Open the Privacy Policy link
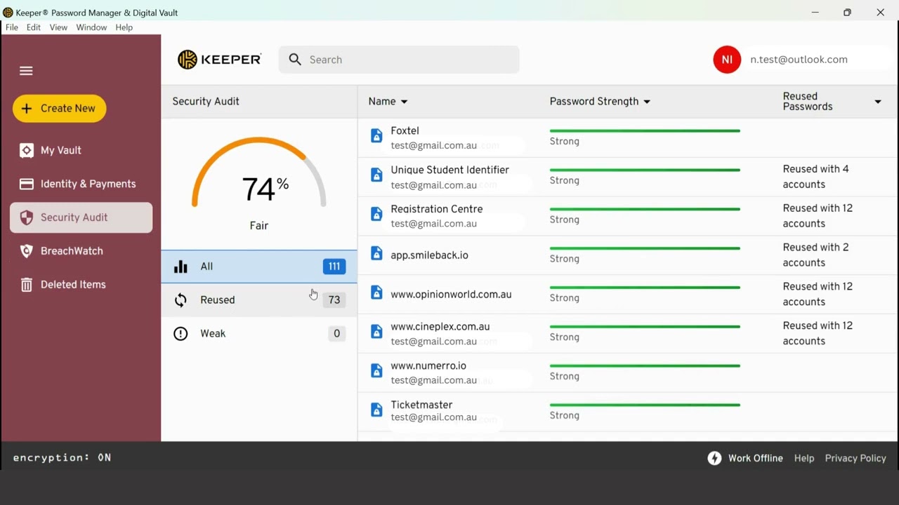 pos(855,458)
